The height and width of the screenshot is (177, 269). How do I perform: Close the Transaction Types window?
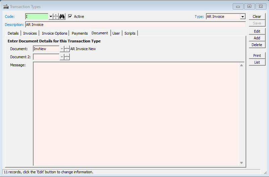tap(261, 6)
